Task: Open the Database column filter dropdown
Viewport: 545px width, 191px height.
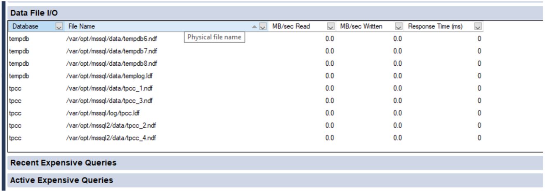Action: [x=59, y=27]
